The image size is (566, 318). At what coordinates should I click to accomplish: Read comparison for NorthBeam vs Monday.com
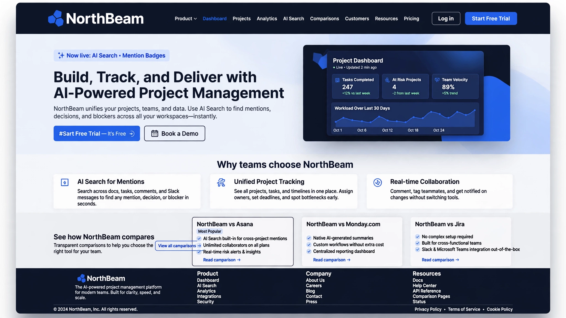[332, 260]
